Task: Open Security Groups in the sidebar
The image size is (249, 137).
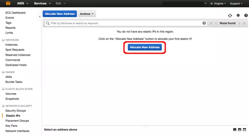Action: 16,111
